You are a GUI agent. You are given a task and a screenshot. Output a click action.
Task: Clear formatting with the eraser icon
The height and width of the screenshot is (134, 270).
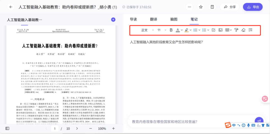(243, 30)
